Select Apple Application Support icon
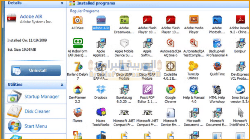 click(x=101, y=43)
